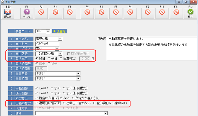This screenshot has height=116, width=198.
Task: Select 半日 for 取得単位
Action: [49, 58]
